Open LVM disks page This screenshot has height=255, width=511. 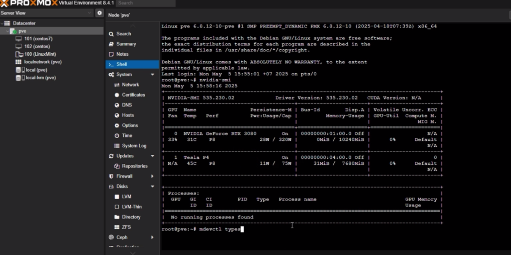(x=126, y=196)
